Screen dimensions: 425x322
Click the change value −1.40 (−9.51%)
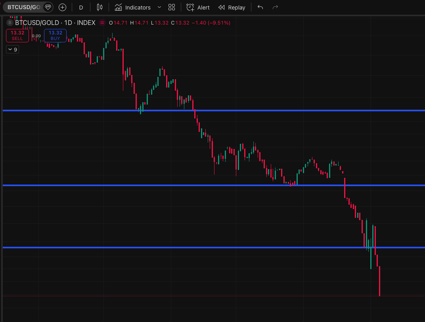[x=211, y=23]
